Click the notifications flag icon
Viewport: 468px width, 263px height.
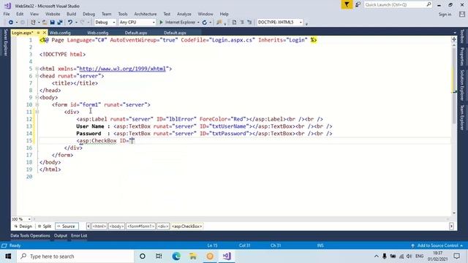(347, 5)
